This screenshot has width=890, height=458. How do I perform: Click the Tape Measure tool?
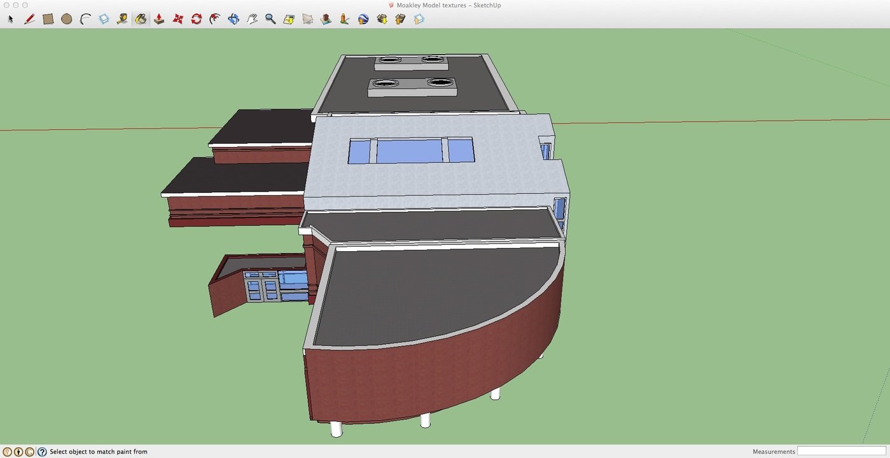(122, 19)
